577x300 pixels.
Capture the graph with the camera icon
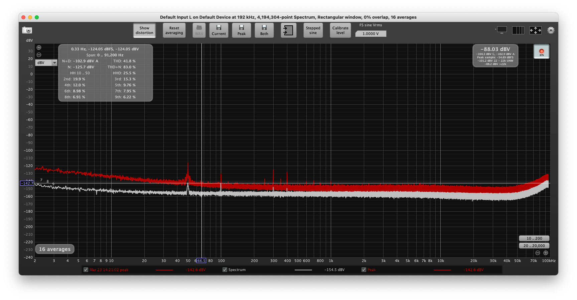click(27, 30)
